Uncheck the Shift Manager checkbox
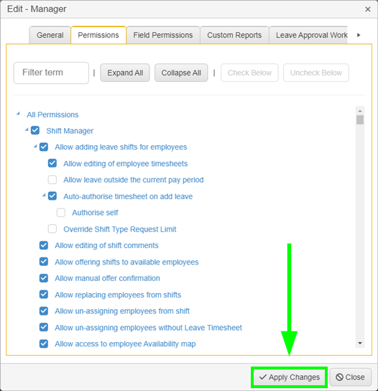 point(35,130)
